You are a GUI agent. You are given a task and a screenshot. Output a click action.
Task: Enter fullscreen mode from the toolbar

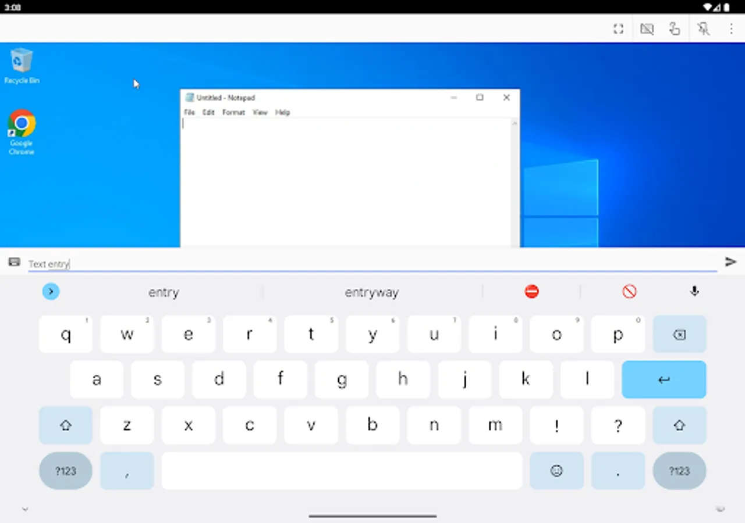coord(618,28)
